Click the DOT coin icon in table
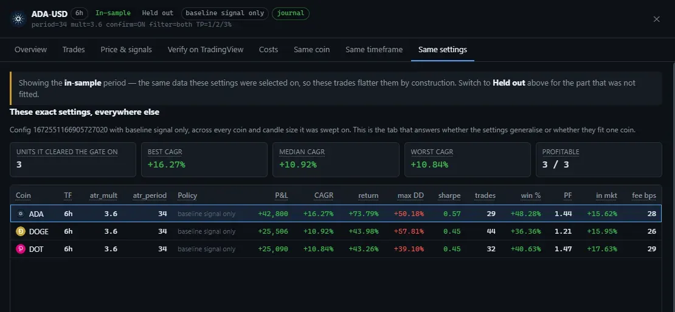This screenshot has width=675, height=312. [20, 249]
